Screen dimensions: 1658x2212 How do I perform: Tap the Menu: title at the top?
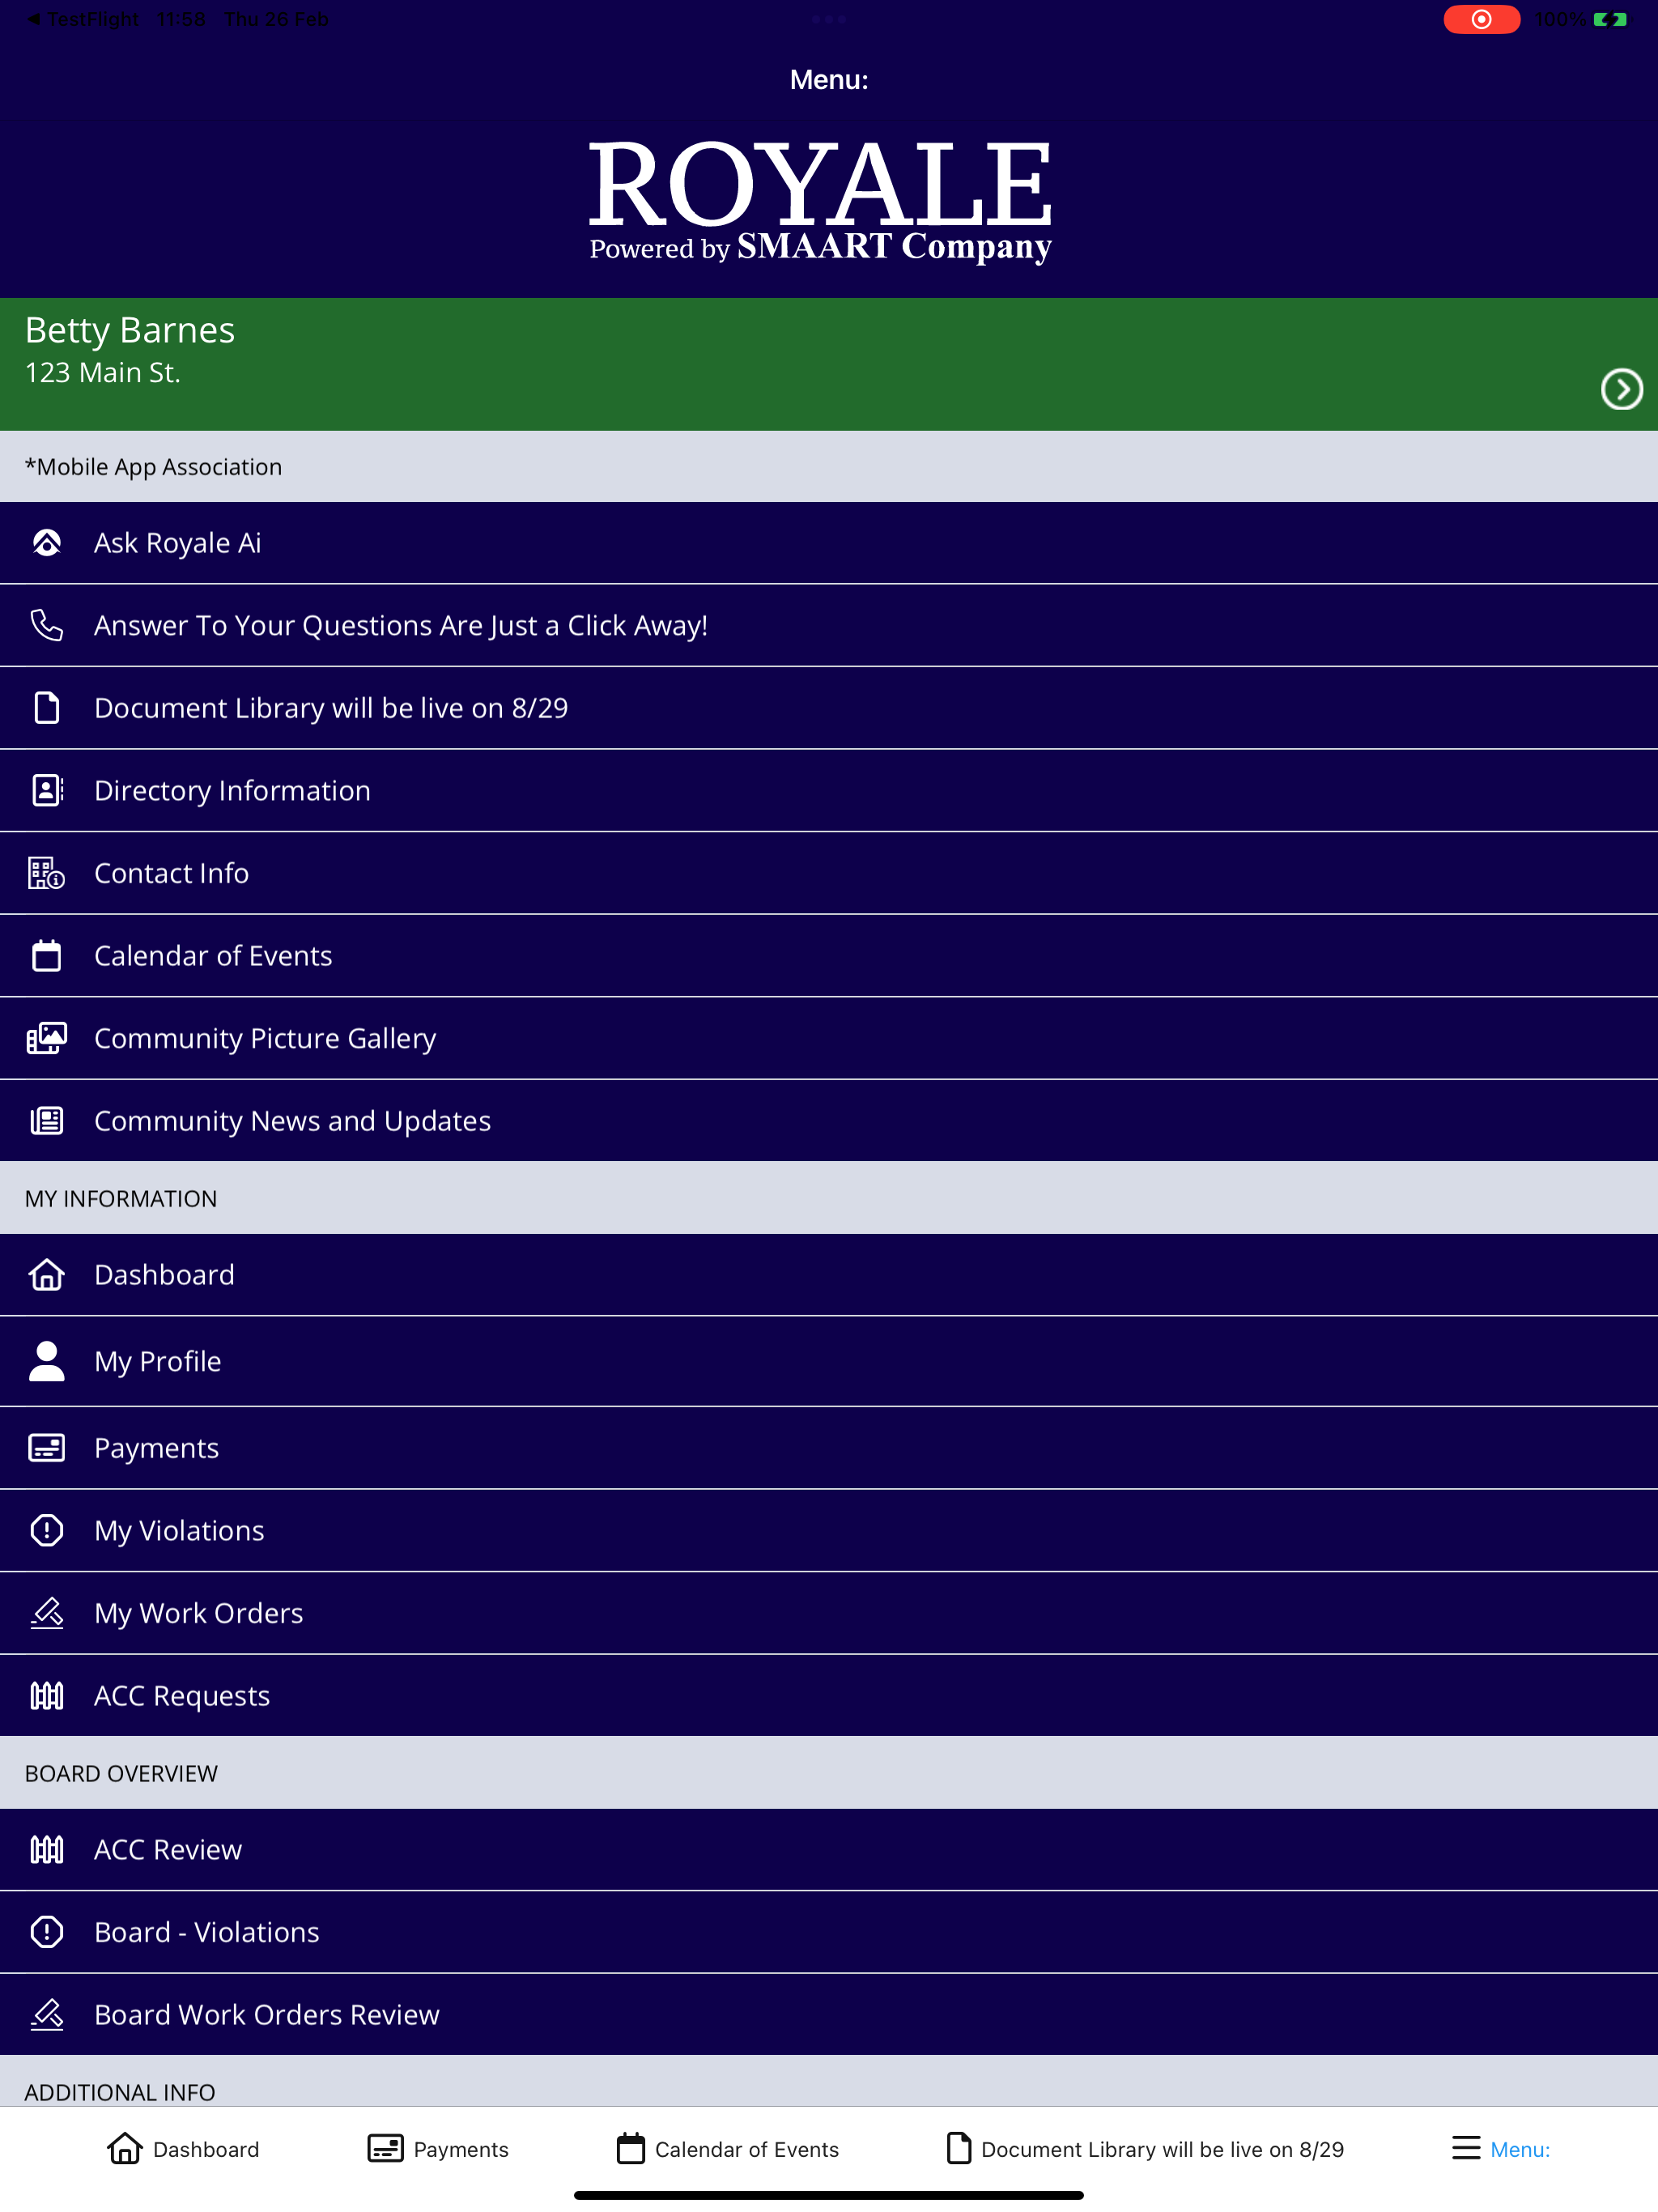click(829, 80)
